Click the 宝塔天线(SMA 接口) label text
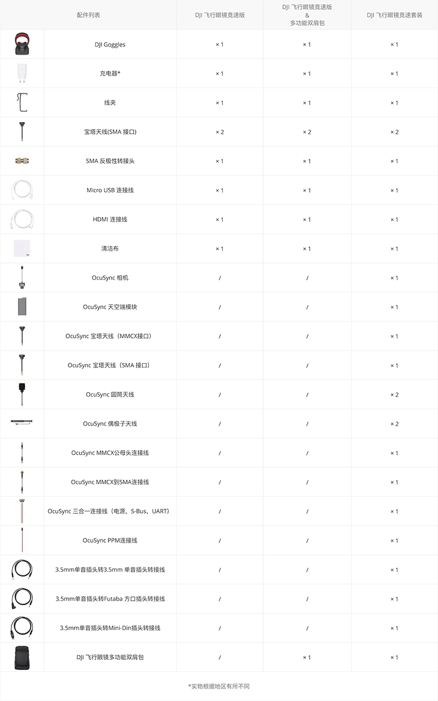 pos(109,132)
